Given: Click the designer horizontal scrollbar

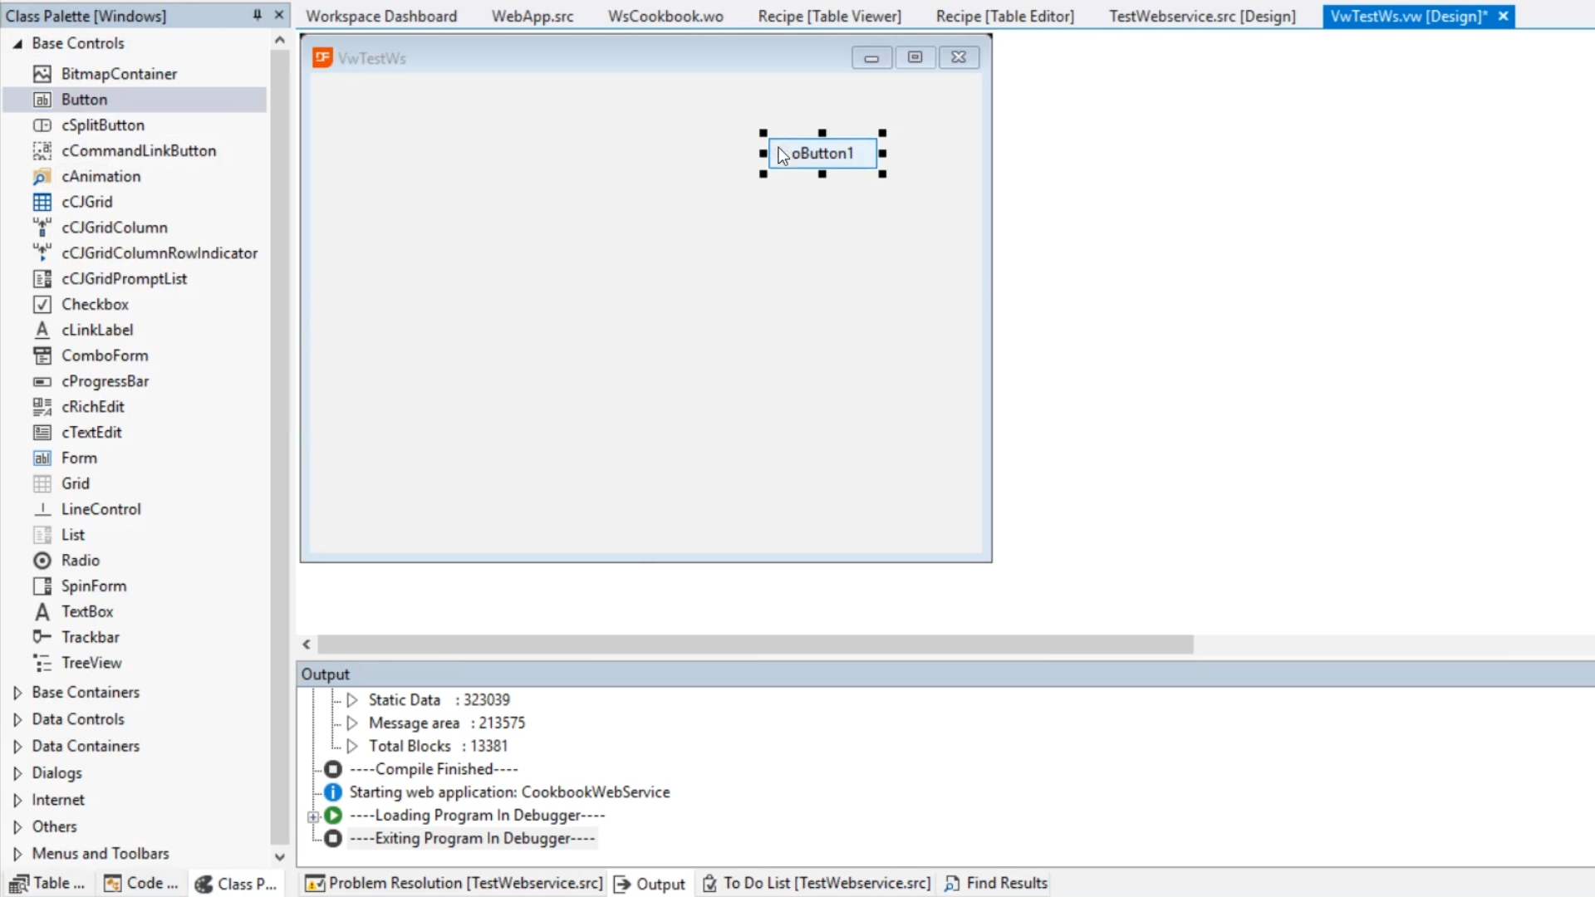Looking at the screenshot, I should (x=754, y=645).
